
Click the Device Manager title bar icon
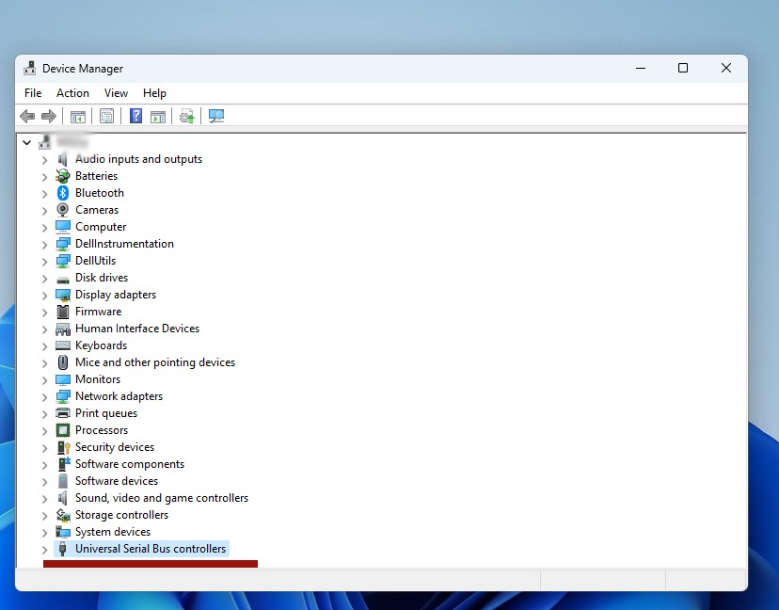[x=29, y=68]
